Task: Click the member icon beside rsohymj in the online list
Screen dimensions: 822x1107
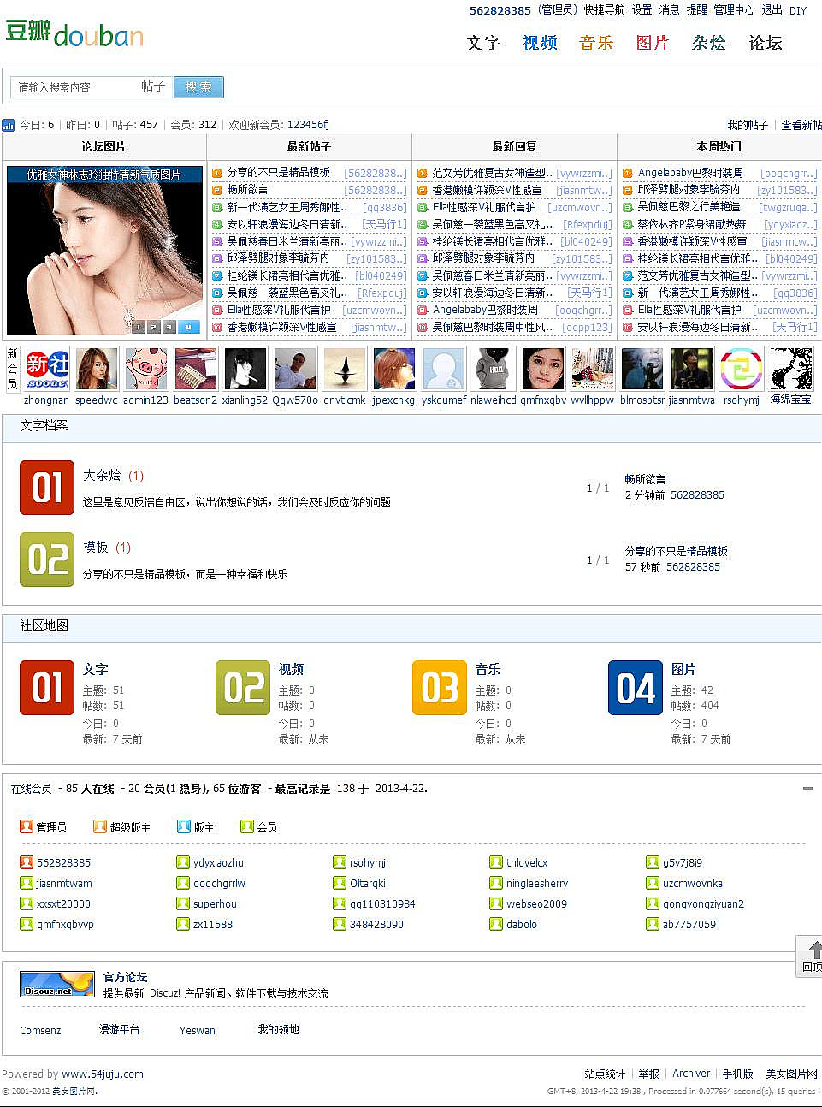Action: click(x=340, y=862)
